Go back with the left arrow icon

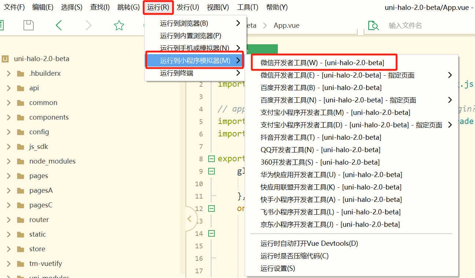[59, 25]
